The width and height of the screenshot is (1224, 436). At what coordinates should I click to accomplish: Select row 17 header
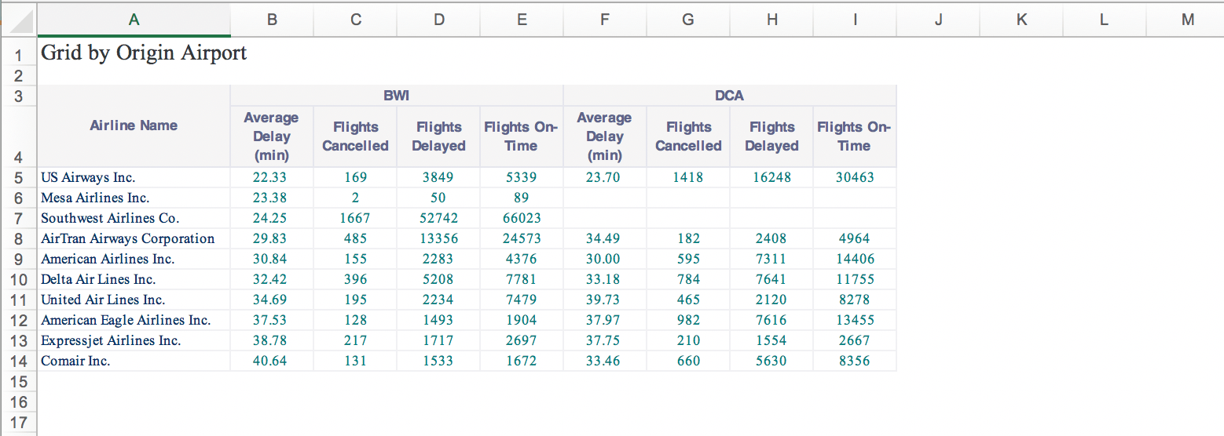[19, 422]
